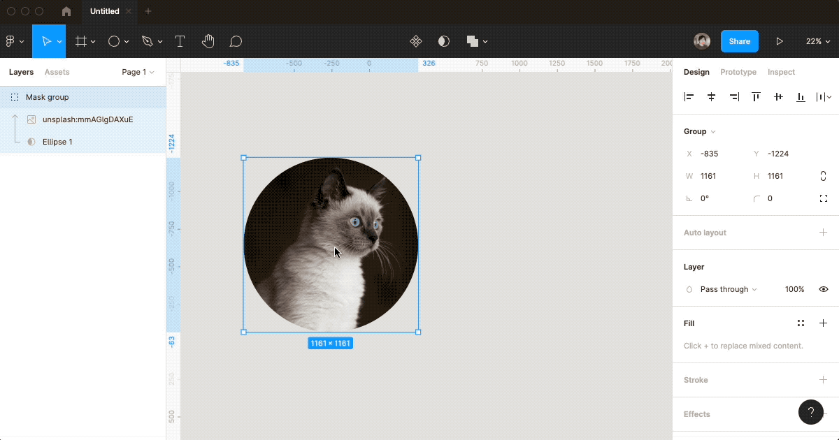Click the Create component icon
The height and width of the screenshot is (440, 839).
coord(415,41)
